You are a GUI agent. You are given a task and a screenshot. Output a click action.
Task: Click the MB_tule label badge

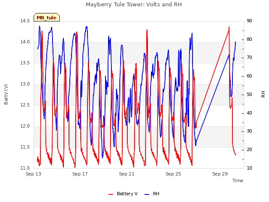[x=47, y=17]
